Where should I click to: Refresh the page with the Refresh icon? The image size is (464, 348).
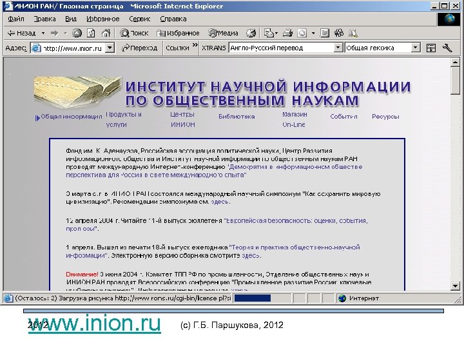[x=91, y=33]
